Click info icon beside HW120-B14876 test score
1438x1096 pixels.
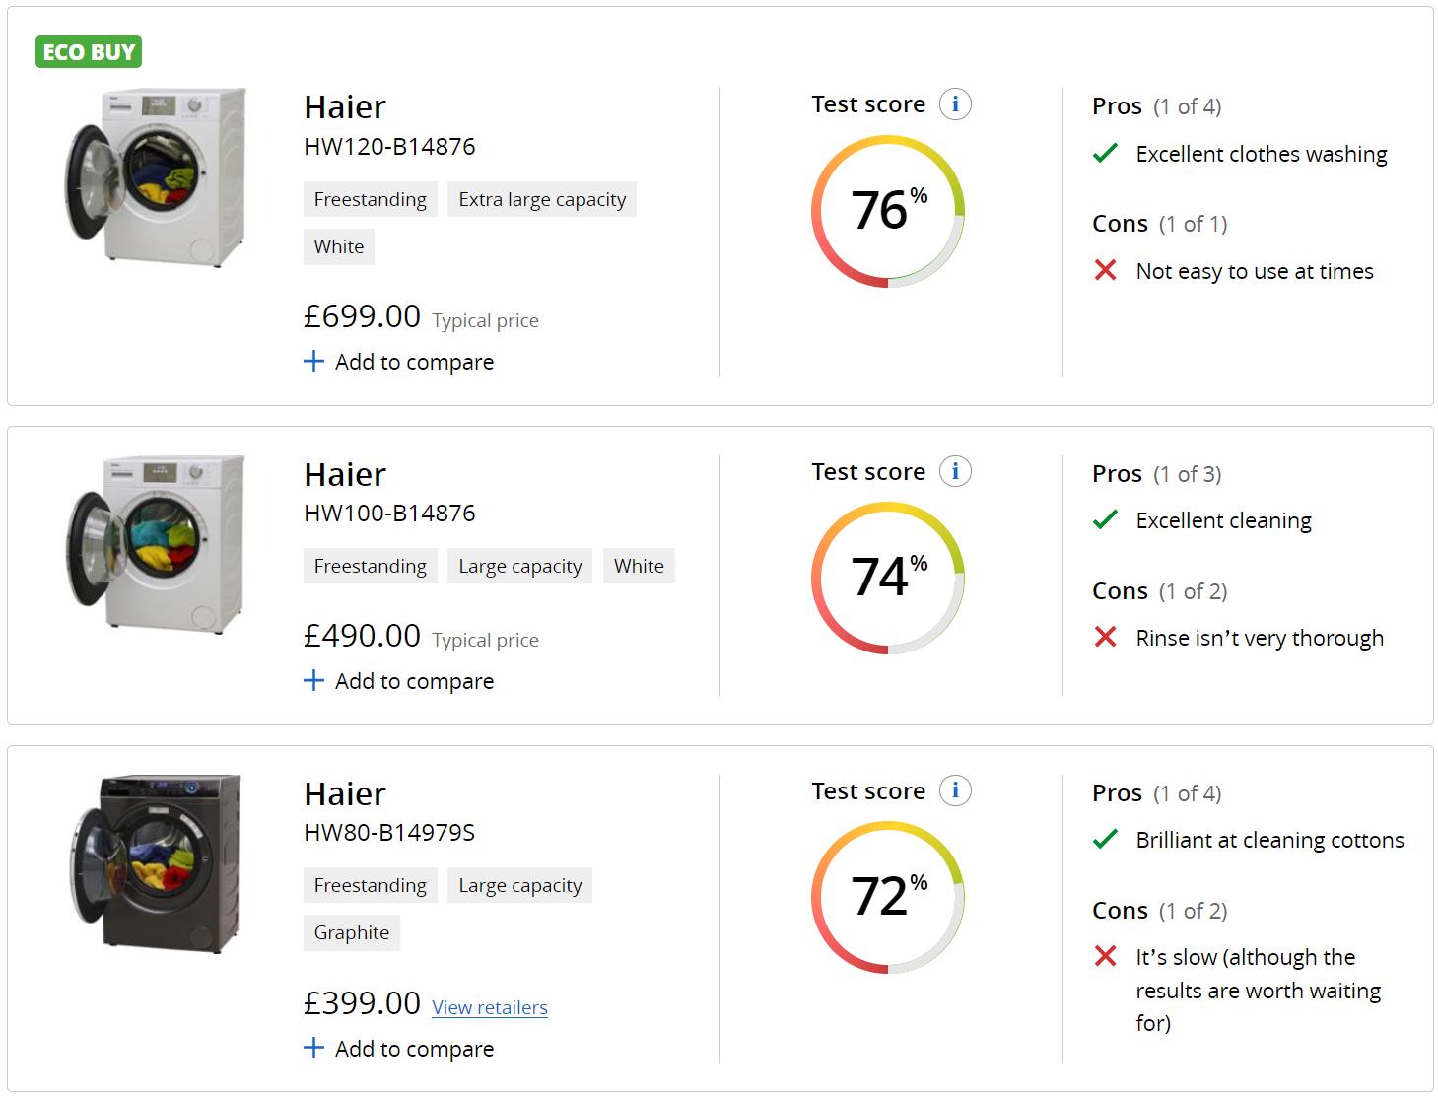click(955, 104)
